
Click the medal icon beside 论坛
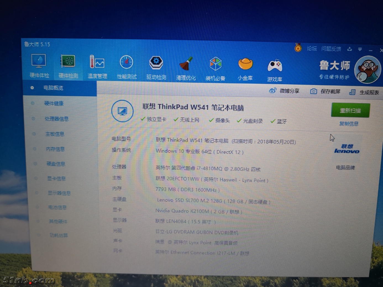coord(298,48)
